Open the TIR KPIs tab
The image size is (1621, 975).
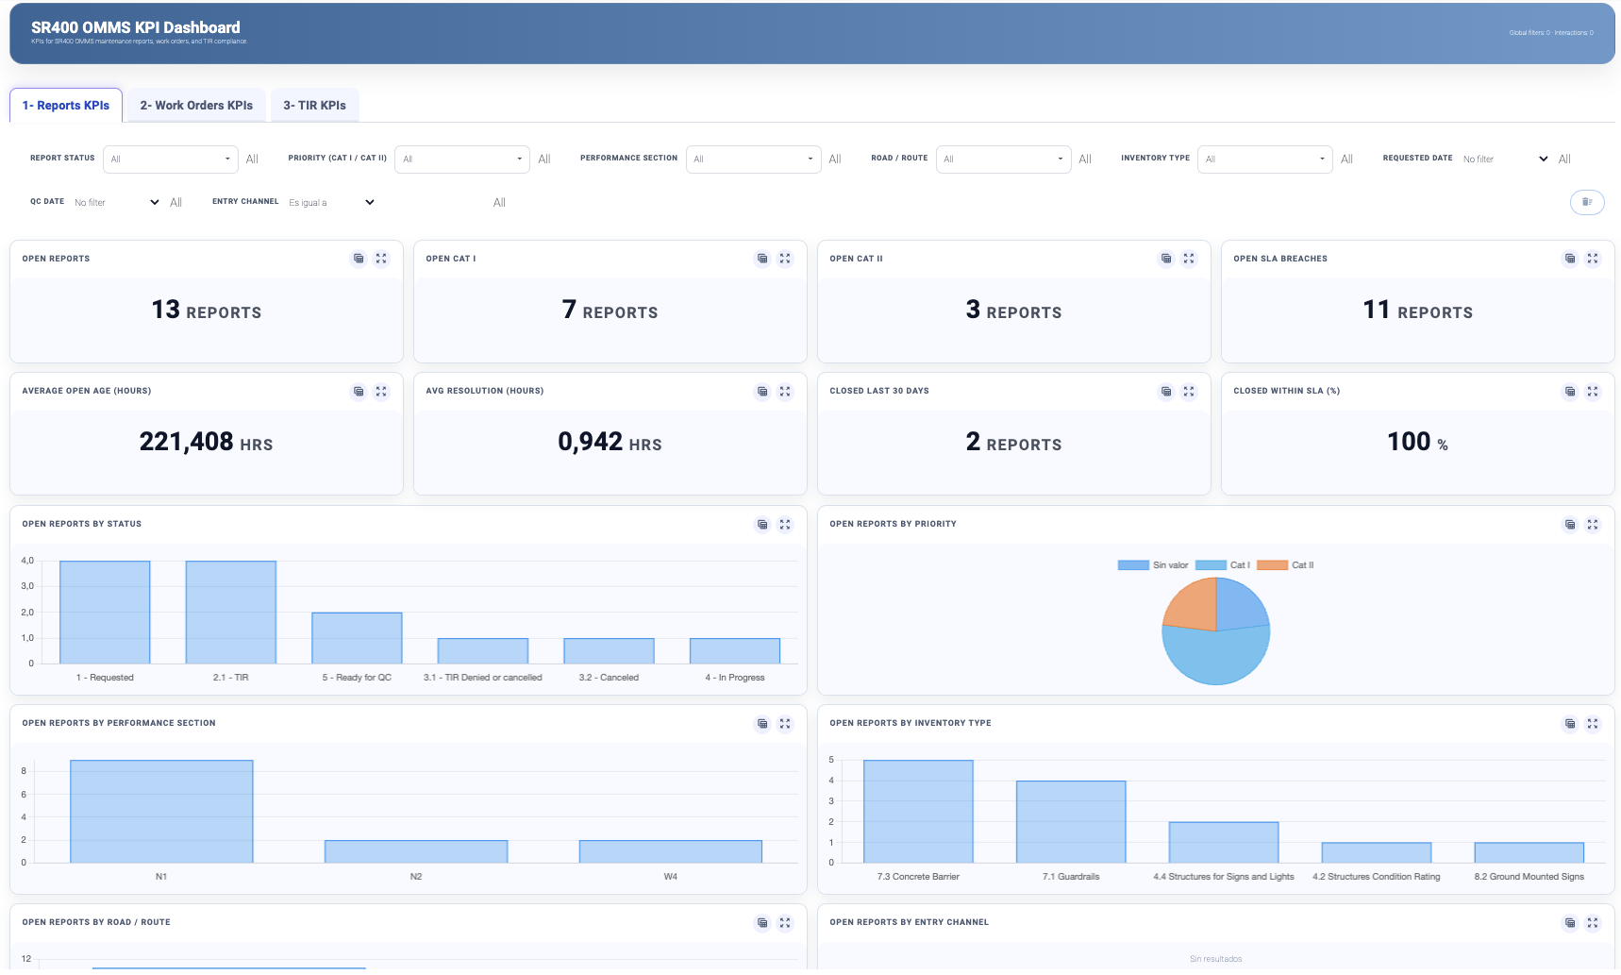pos(314,105)
